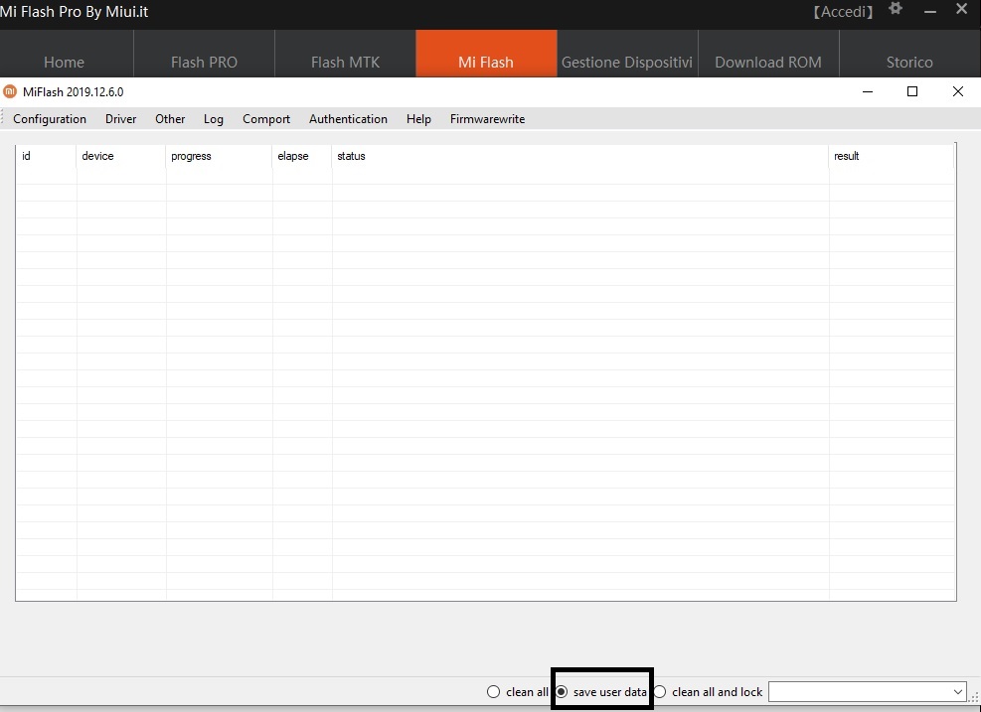This screenshot has width=981, height=712.
Task: Minimize the Mi Flash Pro window
Action: [930, 11]
